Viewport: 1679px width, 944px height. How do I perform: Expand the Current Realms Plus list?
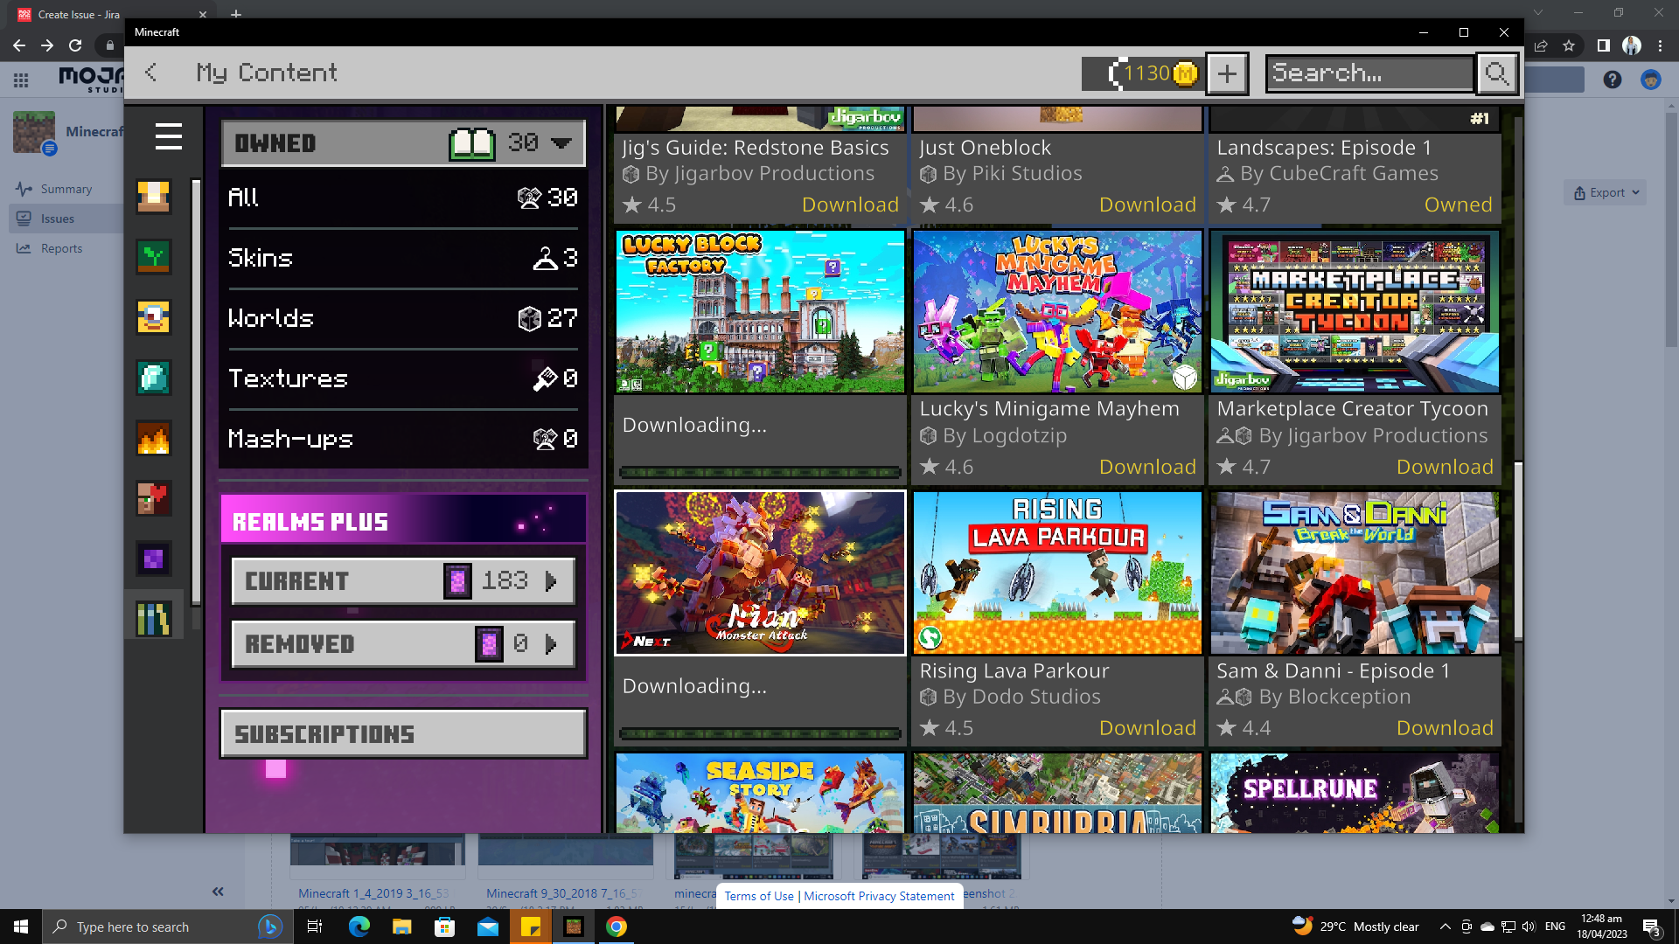point(550,581)
